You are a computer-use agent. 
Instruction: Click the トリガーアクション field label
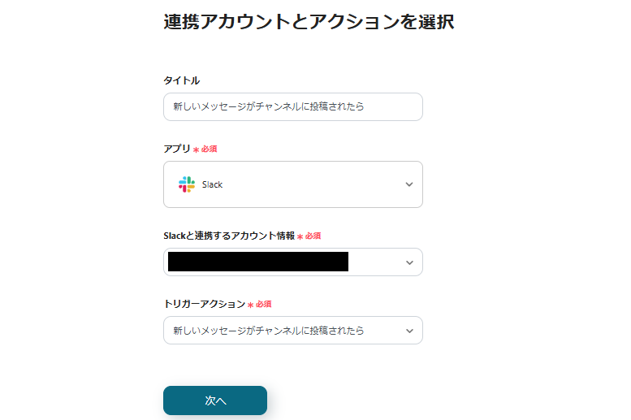[204, 304]
